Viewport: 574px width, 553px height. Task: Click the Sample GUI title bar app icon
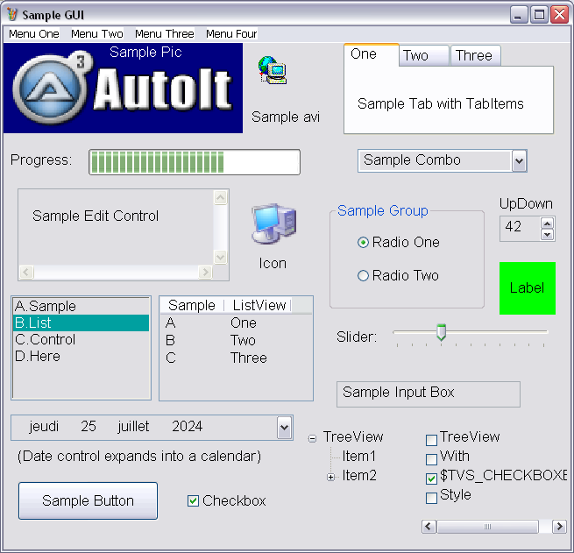pos(12,15)
